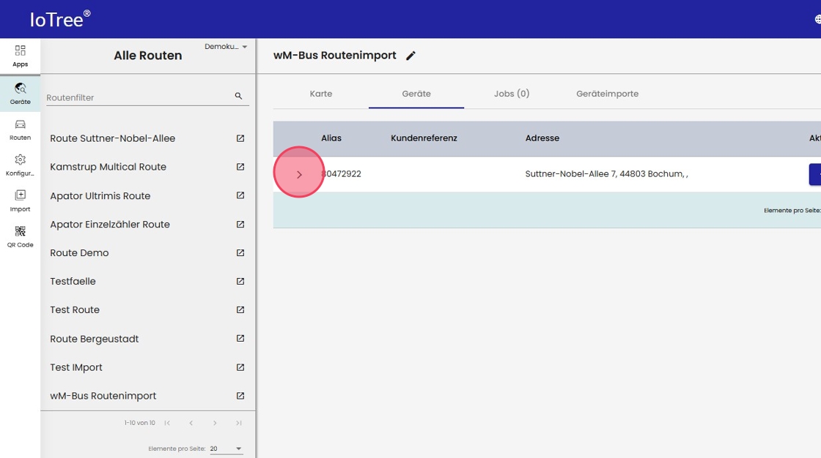Open Kamstrup Multical Route external link icon
Viewport: 821px width, 458px height.
[240, 167]
